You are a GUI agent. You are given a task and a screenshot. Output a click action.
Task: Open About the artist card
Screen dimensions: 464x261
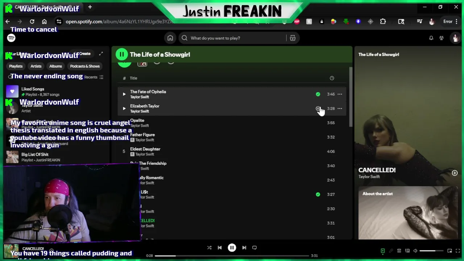pyautogui.click(x=408, y=213)
